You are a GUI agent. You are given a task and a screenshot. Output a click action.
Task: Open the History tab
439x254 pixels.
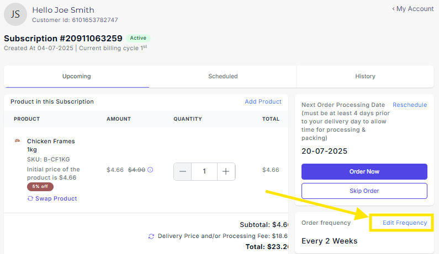point(365,76)
